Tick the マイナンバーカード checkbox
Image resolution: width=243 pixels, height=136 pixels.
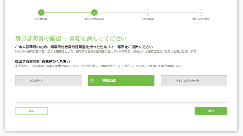click(165, 81)
